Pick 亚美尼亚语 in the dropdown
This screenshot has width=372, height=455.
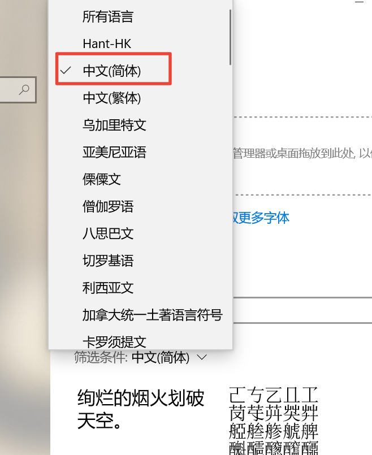coord(140,152)
